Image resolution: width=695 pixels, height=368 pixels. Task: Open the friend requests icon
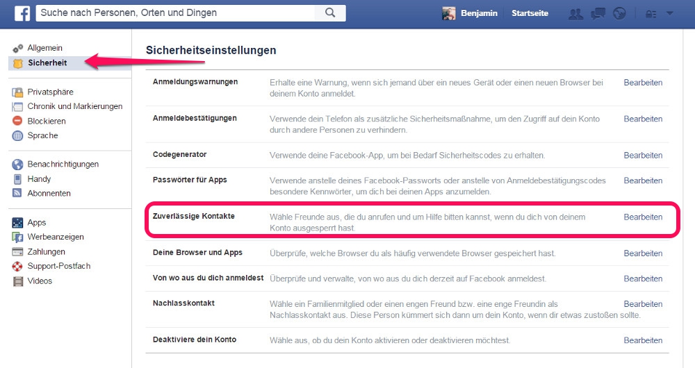(x=575, y=14)
